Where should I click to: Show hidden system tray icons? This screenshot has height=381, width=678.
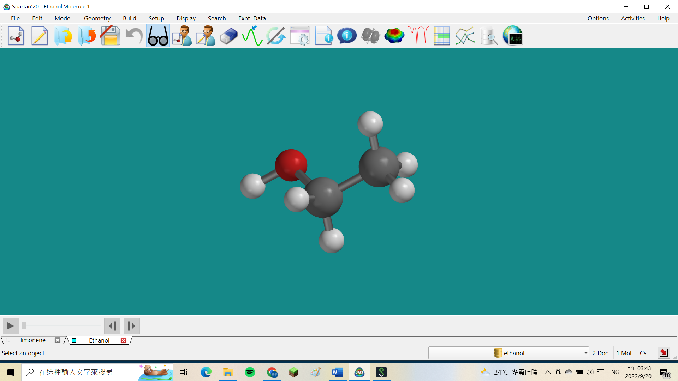[x=547, y=372]
